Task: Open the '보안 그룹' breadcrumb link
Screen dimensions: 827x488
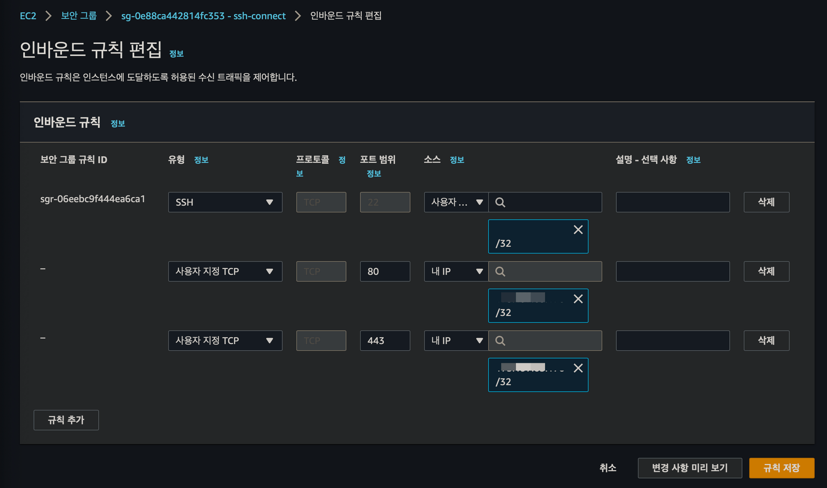Action: 79,16
